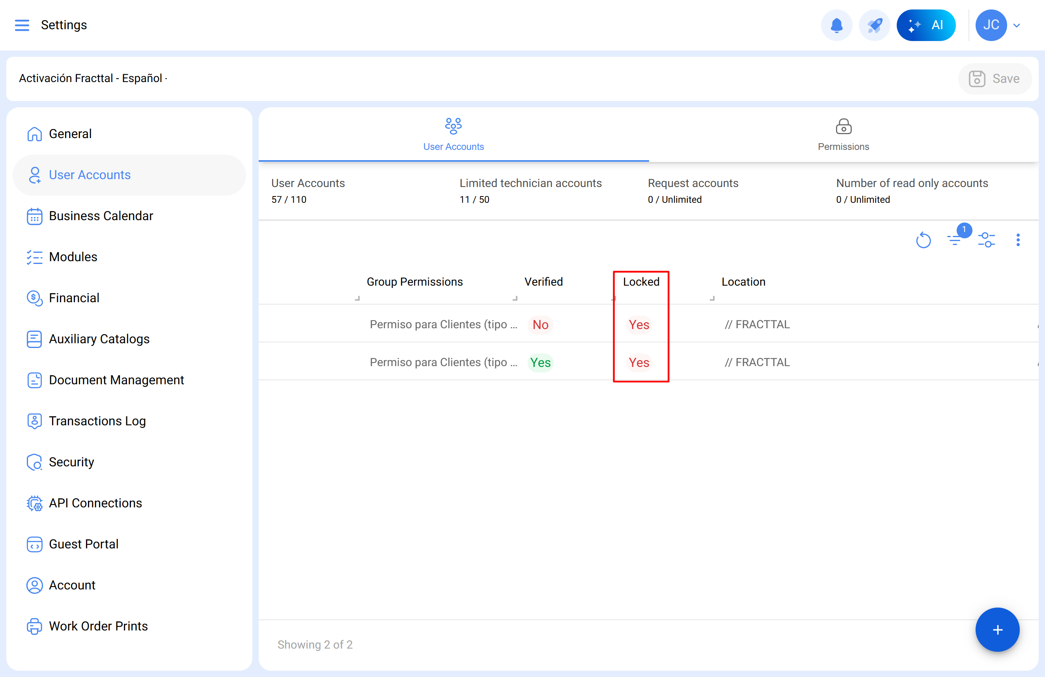Refresh the user accounts list
This screenshot has height=677, width=1045.
[923, 240]
